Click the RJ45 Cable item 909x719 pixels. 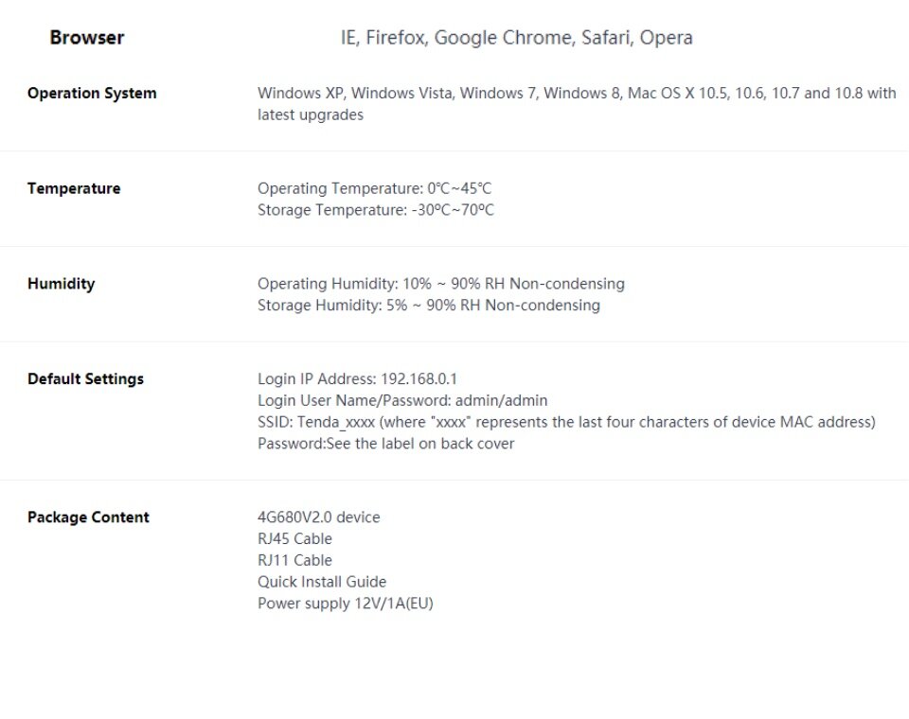pyautogui.click(x=294, y=539)
